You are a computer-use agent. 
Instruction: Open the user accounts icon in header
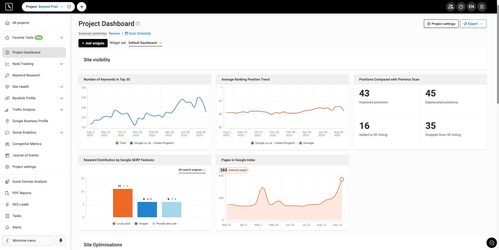click(450, 7)
